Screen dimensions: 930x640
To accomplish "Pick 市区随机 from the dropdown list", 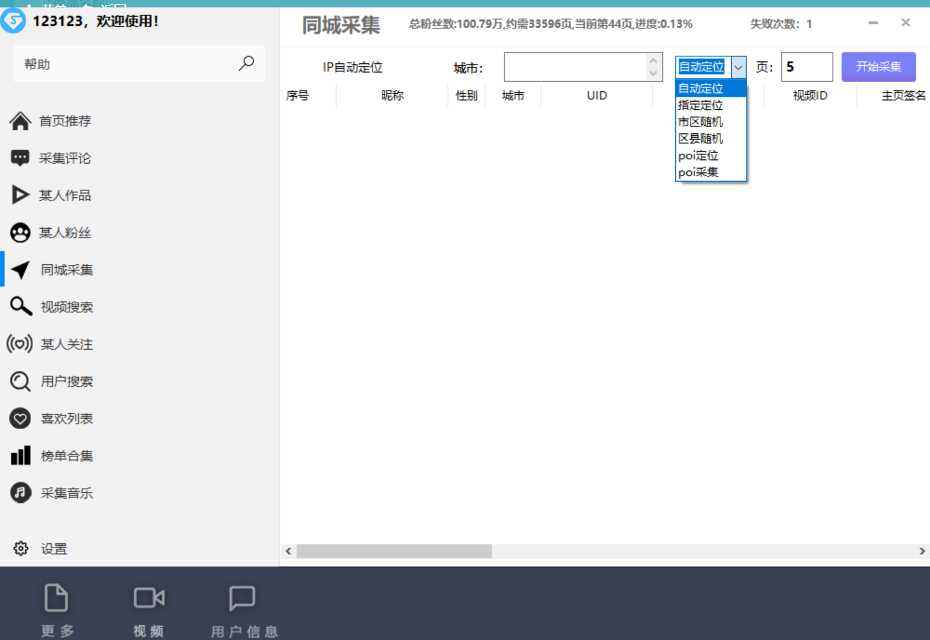I will point(701,122).
